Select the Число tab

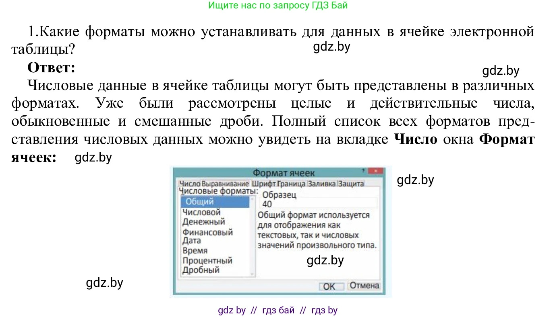click(x=190, y=183)
